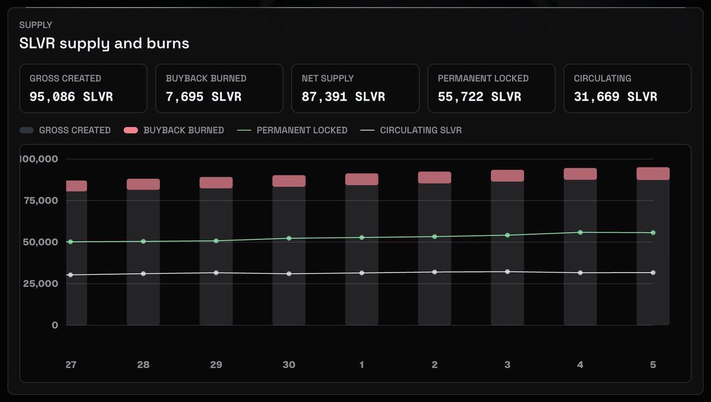711x402 pixels.
Task: Click the green PERMANENT LOCKED legend line
Action: [244, 130]
